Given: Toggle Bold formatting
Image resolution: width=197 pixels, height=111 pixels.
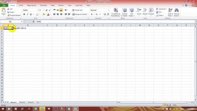Looking at the screenshot, I should pyautogui.click(x=24, y=14).
